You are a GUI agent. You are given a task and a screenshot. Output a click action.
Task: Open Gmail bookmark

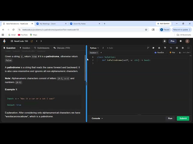[12, 35]
